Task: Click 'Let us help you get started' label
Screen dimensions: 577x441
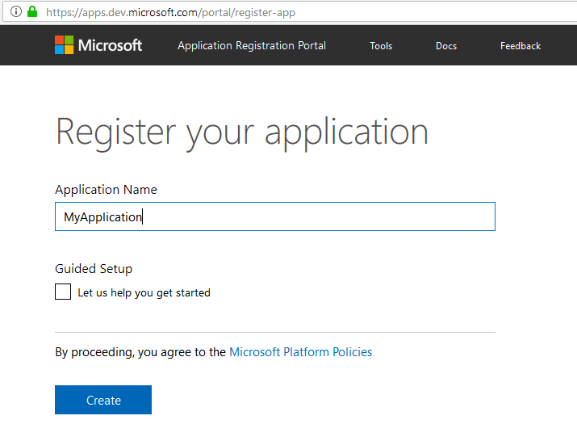Action: point(144,293)
